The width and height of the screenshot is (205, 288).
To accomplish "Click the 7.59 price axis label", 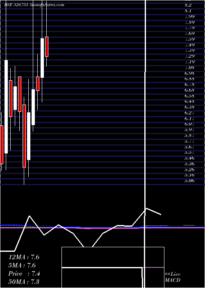I will [x=189, y=39].
